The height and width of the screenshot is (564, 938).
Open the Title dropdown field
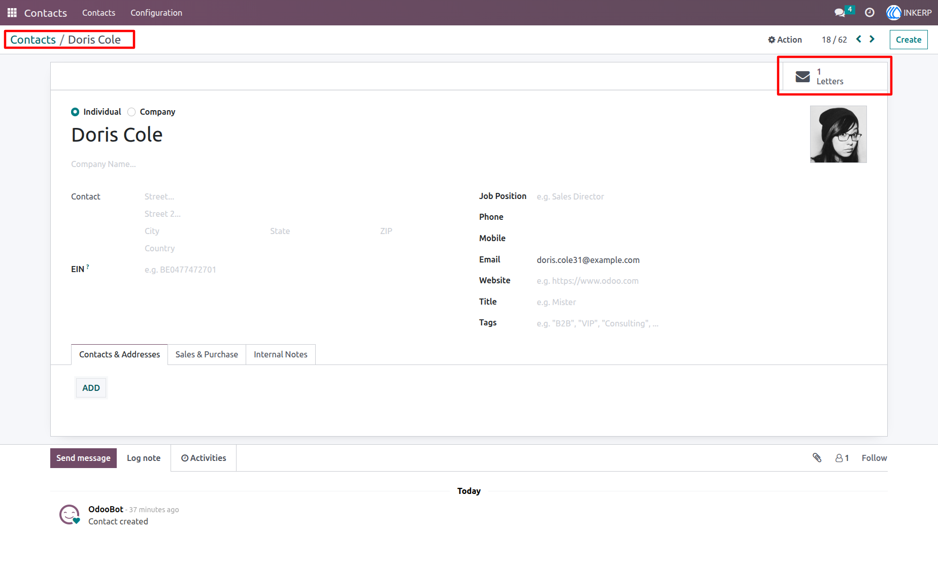click(x=701, y=302)
